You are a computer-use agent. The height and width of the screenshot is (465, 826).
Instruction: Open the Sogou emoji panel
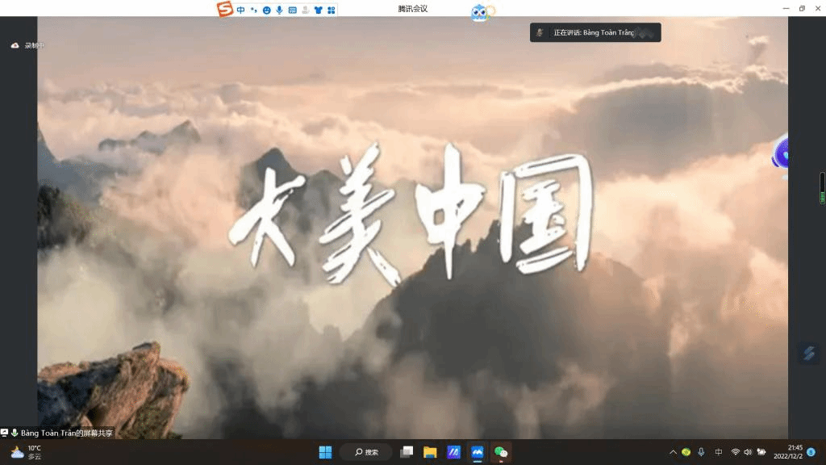[x=266, y=10]
